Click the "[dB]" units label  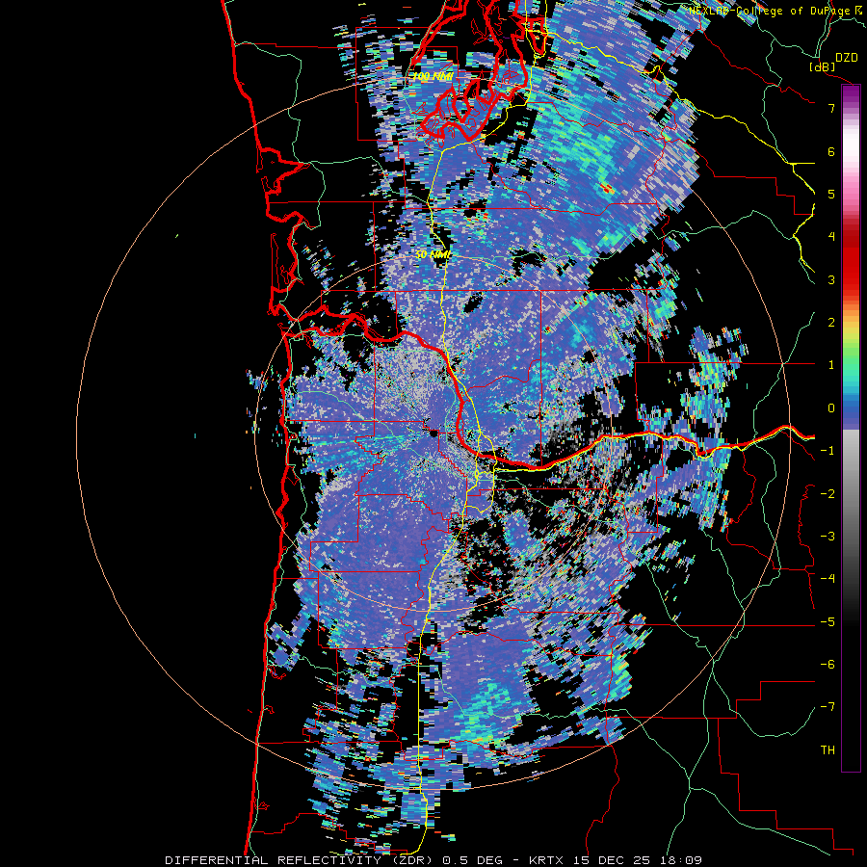[x=823, y=66]
